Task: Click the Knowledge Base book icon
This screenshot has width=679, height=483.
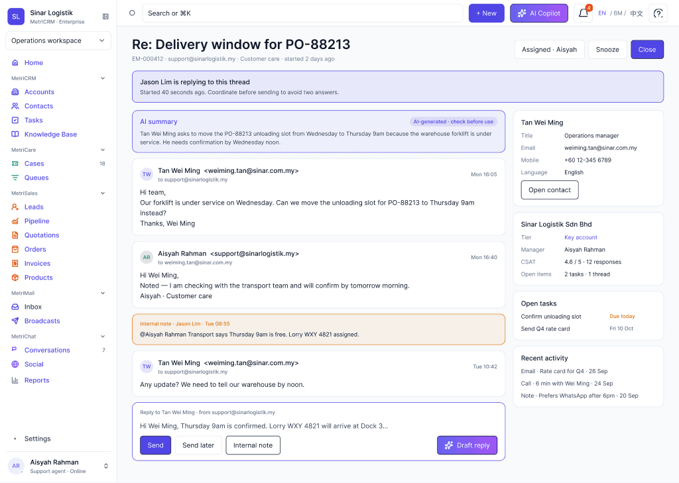Action: coord(15,134)
